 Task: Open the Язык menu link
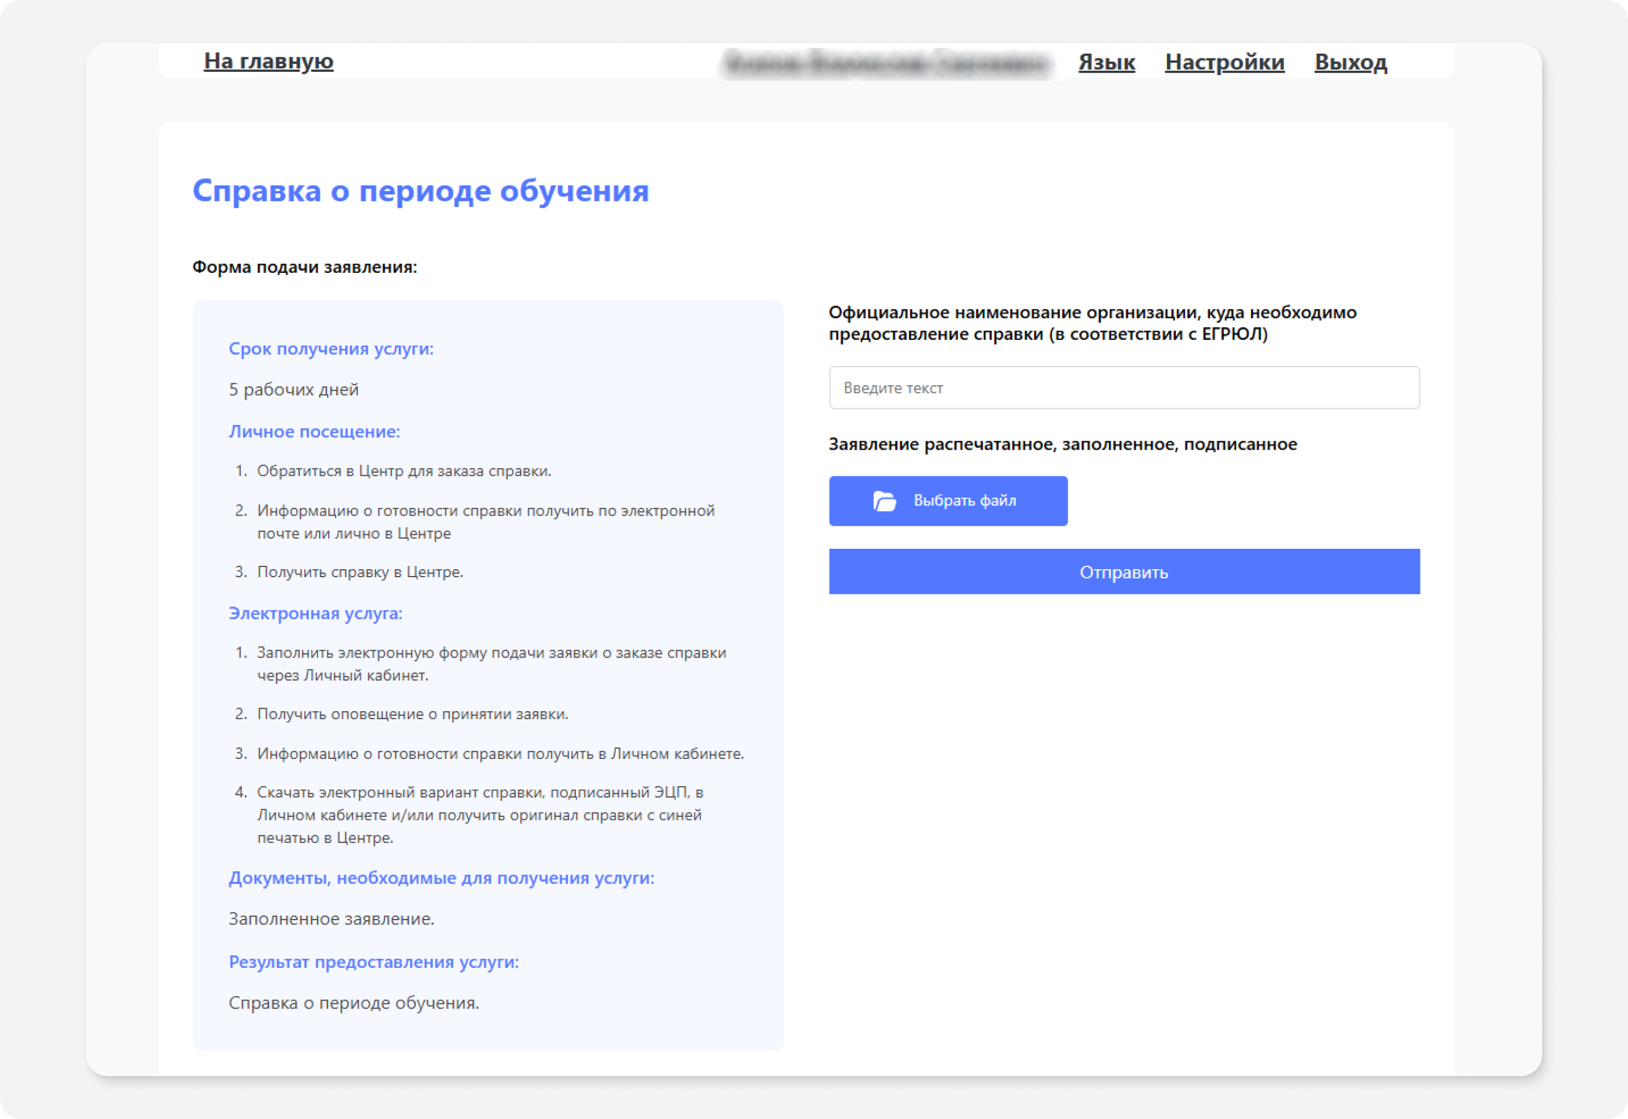1106,62
